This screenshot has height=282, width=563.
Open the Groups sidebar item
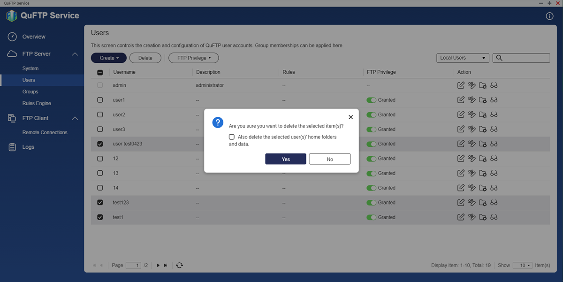[30, 91]
